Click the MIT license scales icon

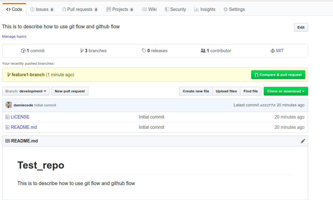(x=273, y=50)
